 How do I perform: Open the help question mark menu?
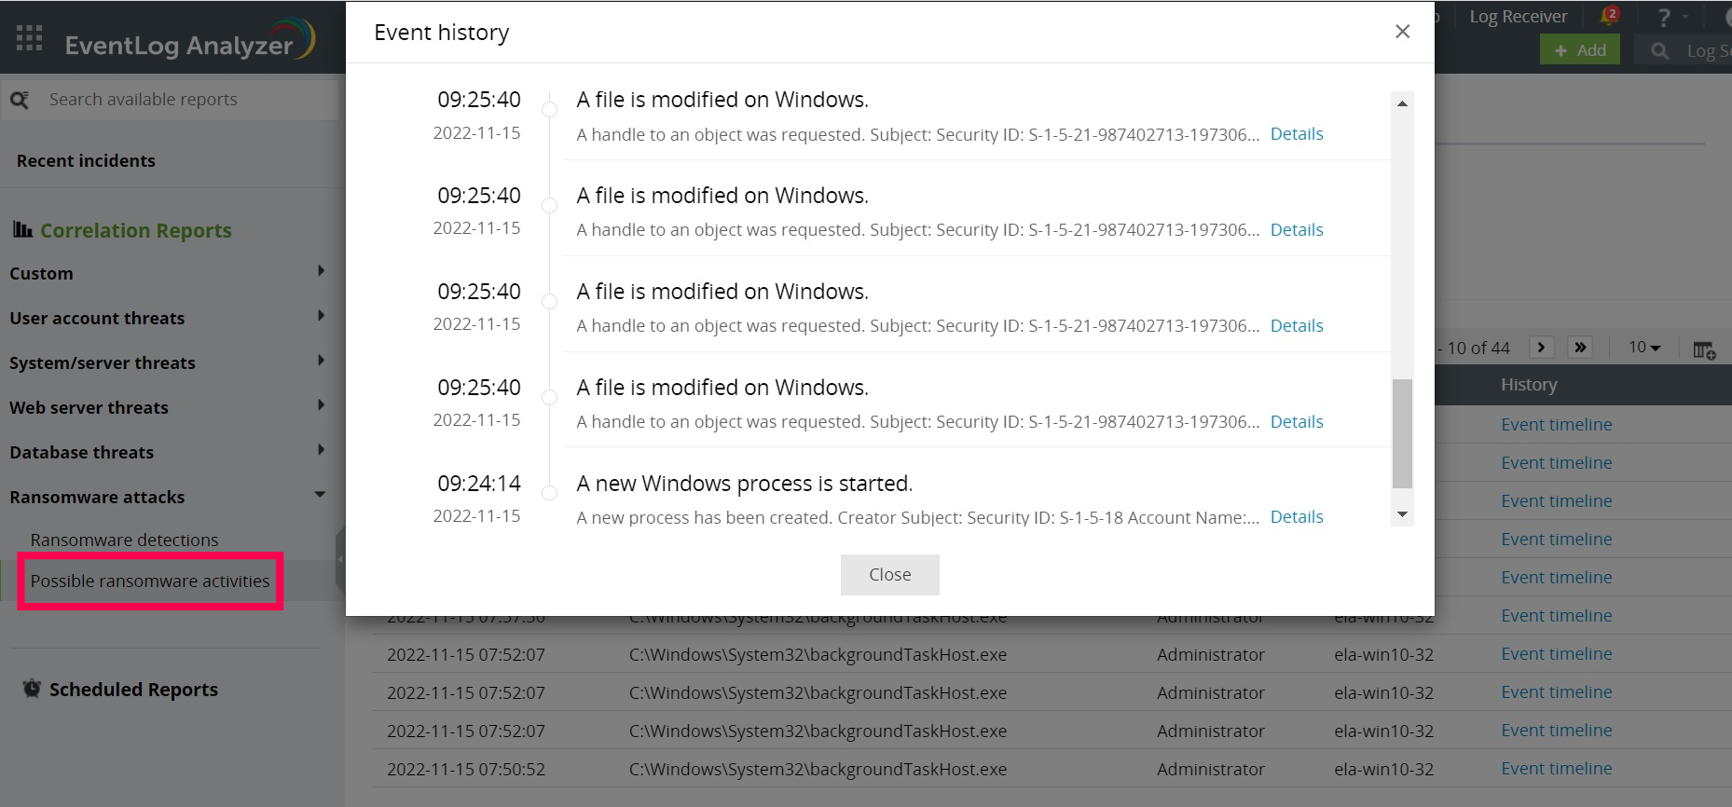point(1664,17)
